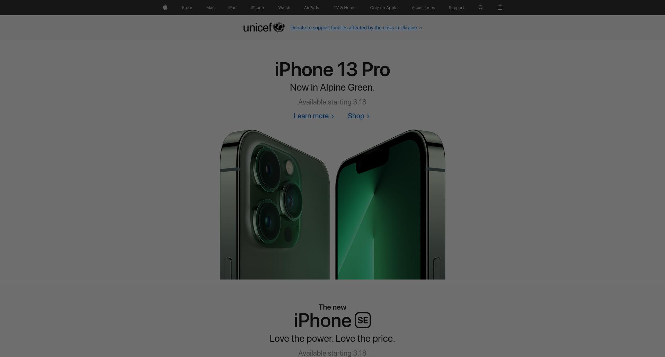Screen dimensions: 665x357
Task: Click the Apple logo icon
Action: [x=165, y=7]
